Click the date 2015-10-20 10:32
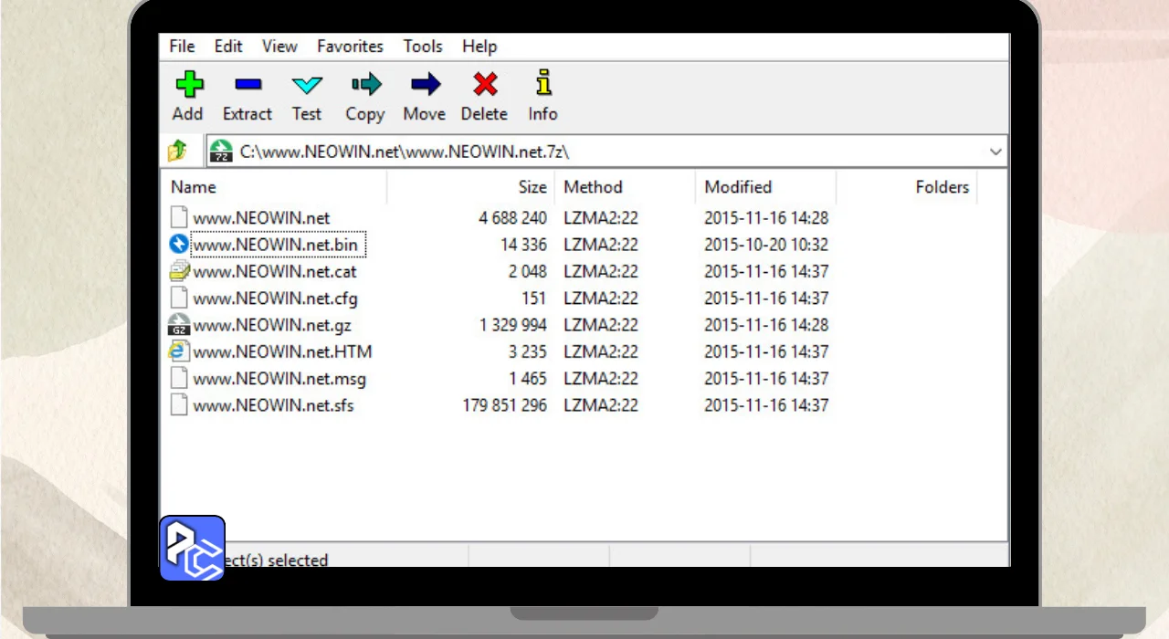Screen dimensions: 1169x639 tap(766, 245)
